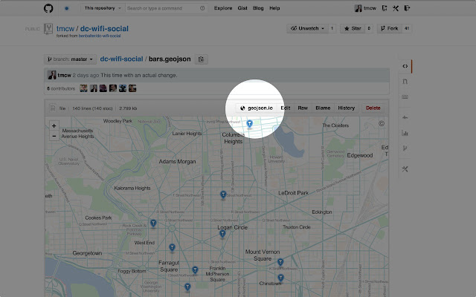Image resolution: width=476 pixels, height=297 pixels.
Task: Open the watchers count beside Unwatch
Action: [x=332, y=28]
